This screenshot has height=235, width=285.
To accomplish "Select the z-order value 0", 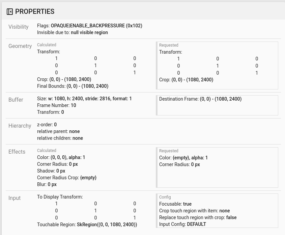I will coord(55,125).
